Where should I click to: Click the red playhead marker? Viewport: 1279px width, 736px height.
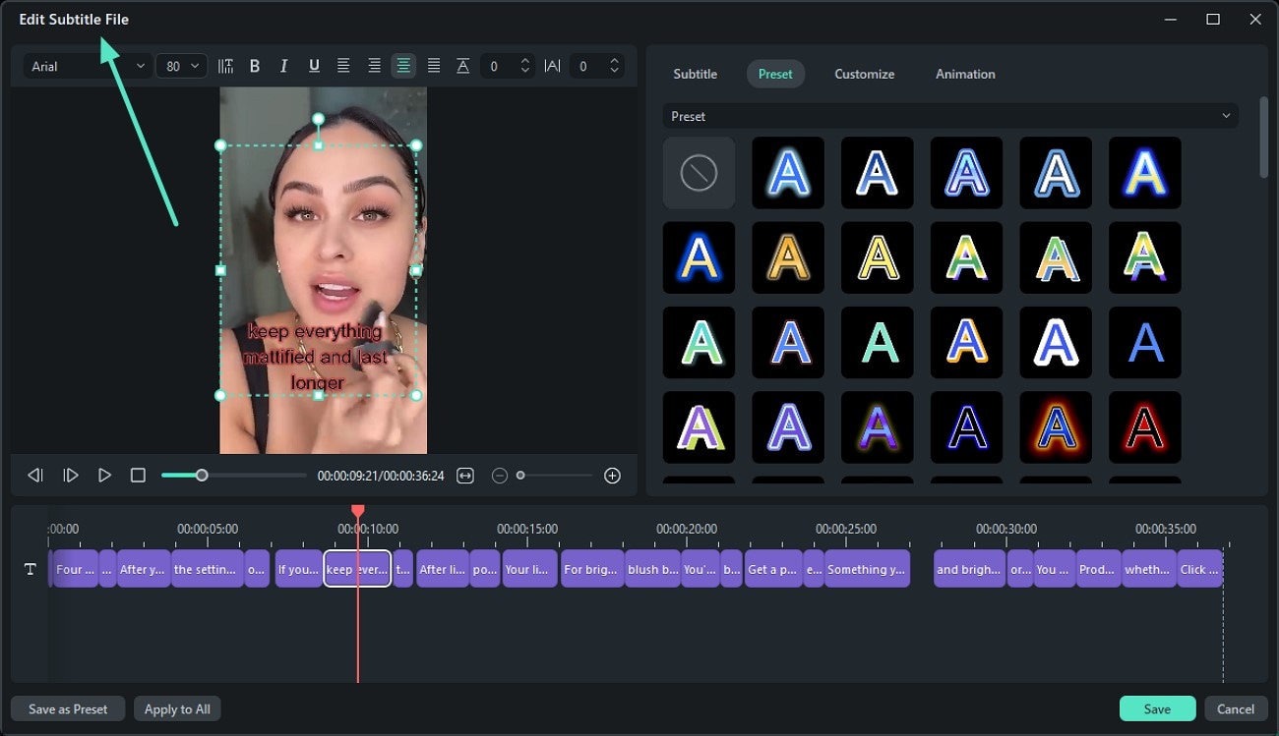pyautogui.click(x=358, y=511)
